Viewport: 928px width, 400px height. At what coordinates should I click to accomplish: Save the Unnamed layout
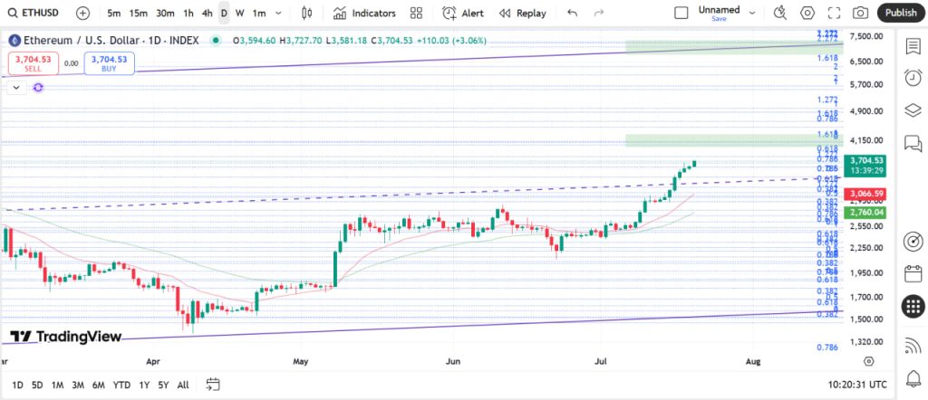pos(719,19)
